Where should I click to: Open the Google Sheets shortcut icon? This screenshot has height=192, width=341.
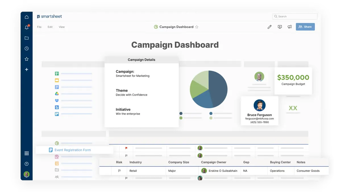click(x=57, y=74)
